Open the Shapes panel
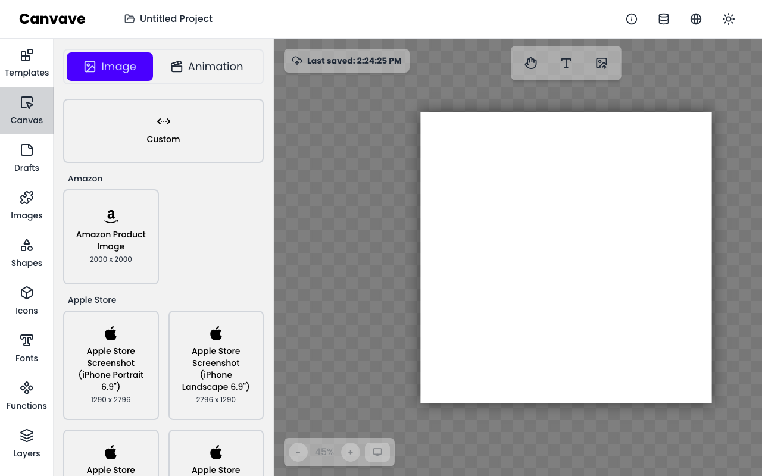The image size is (762, 476). 27,253
